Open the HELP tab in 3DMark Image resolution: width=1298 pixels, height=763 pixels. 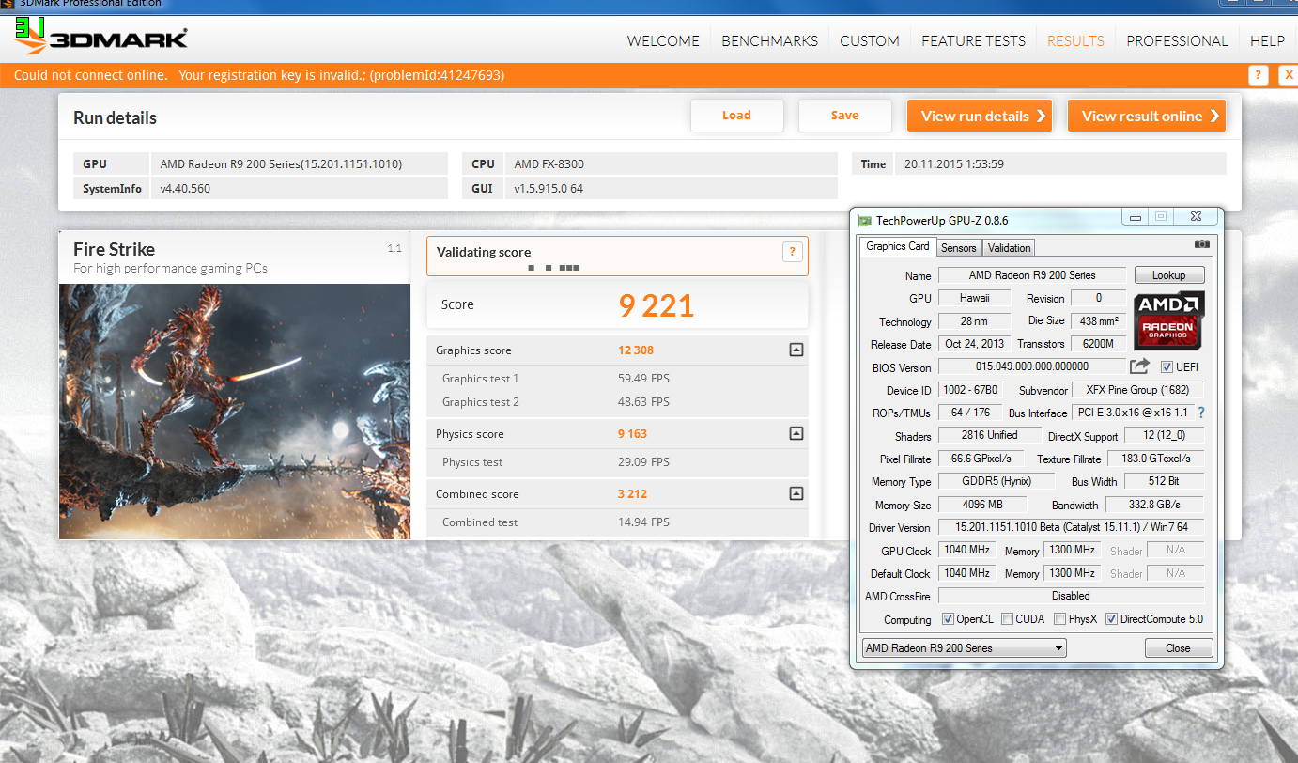pyautogui.click(x=1267, y=41)
